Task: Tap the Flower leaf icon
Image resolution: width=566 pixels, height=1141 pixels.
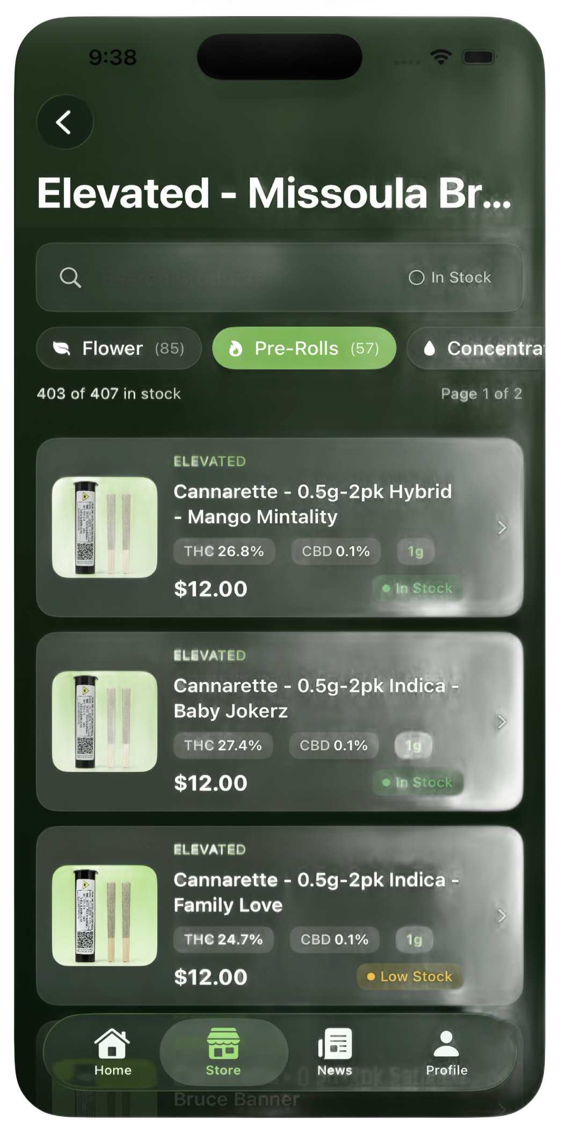Action: [62, 348]
